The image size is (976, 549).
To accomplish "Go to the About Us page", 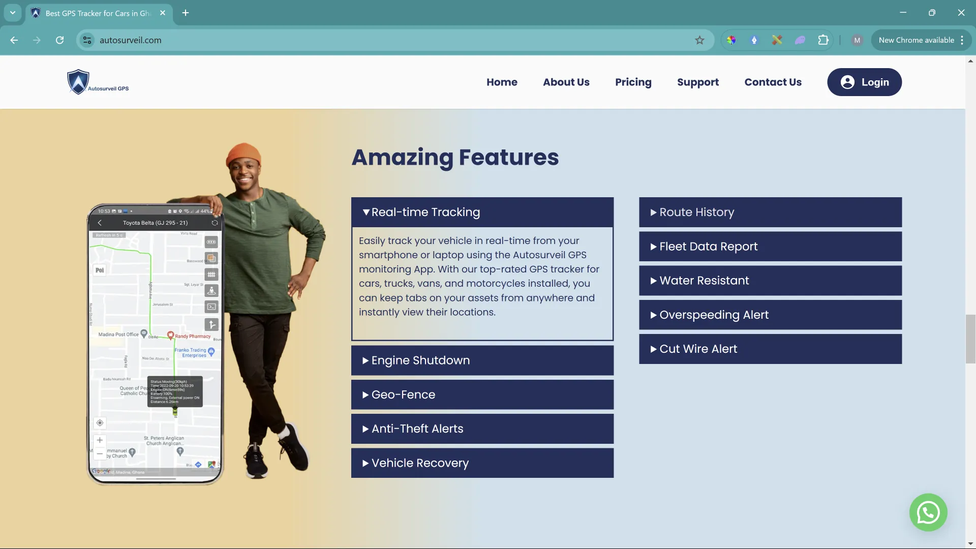I will click(566, 82).
